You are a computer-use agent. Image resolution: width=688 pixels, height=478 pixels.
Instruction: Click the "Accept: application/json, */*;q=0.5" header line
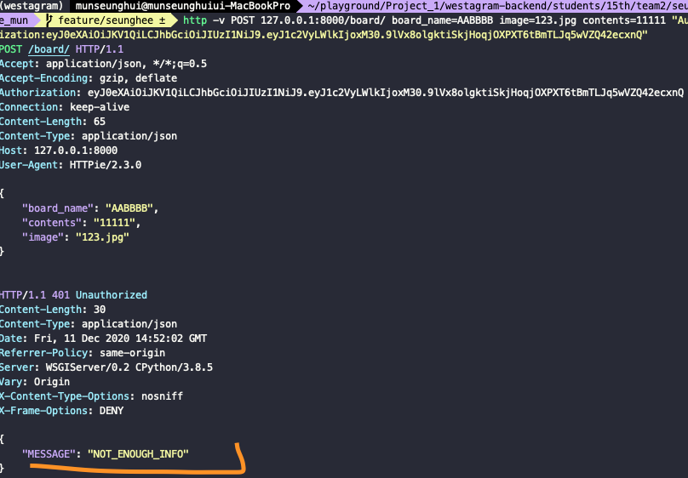tap(104, 64)
